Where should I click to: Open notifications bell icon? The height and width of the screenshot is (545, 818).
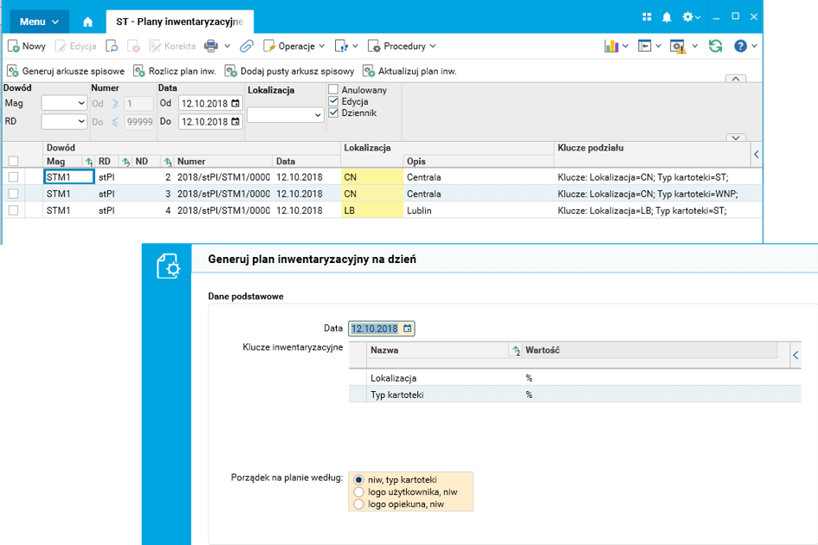(667, 17)
